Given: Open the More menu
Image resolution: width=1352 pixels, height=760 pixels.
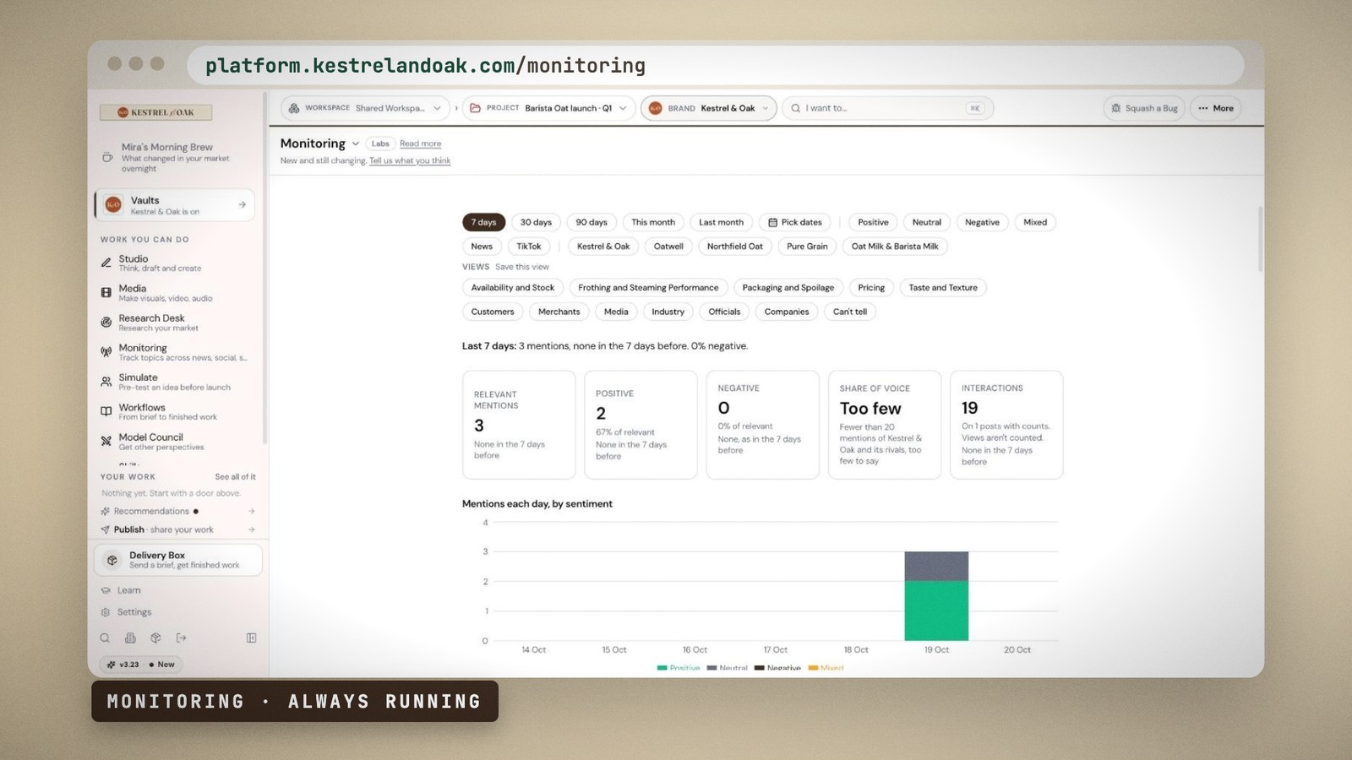Looking at the screenshot, I should coord(1215,108).
